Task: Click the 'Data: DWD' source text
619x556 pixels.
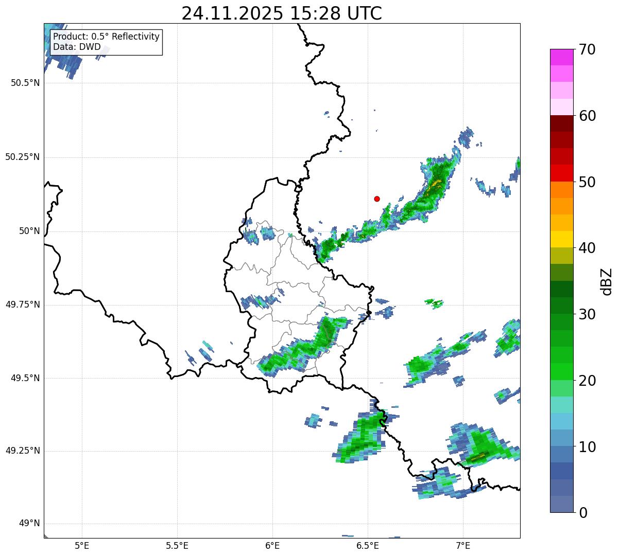Action: pos(77,47)
